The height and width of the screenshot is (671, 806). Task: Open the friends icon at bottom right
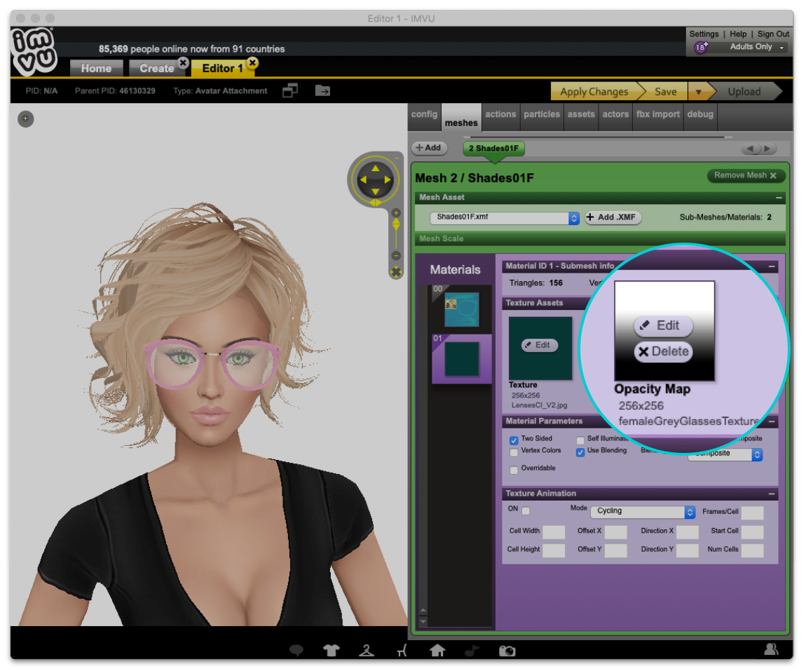point(771,649)
